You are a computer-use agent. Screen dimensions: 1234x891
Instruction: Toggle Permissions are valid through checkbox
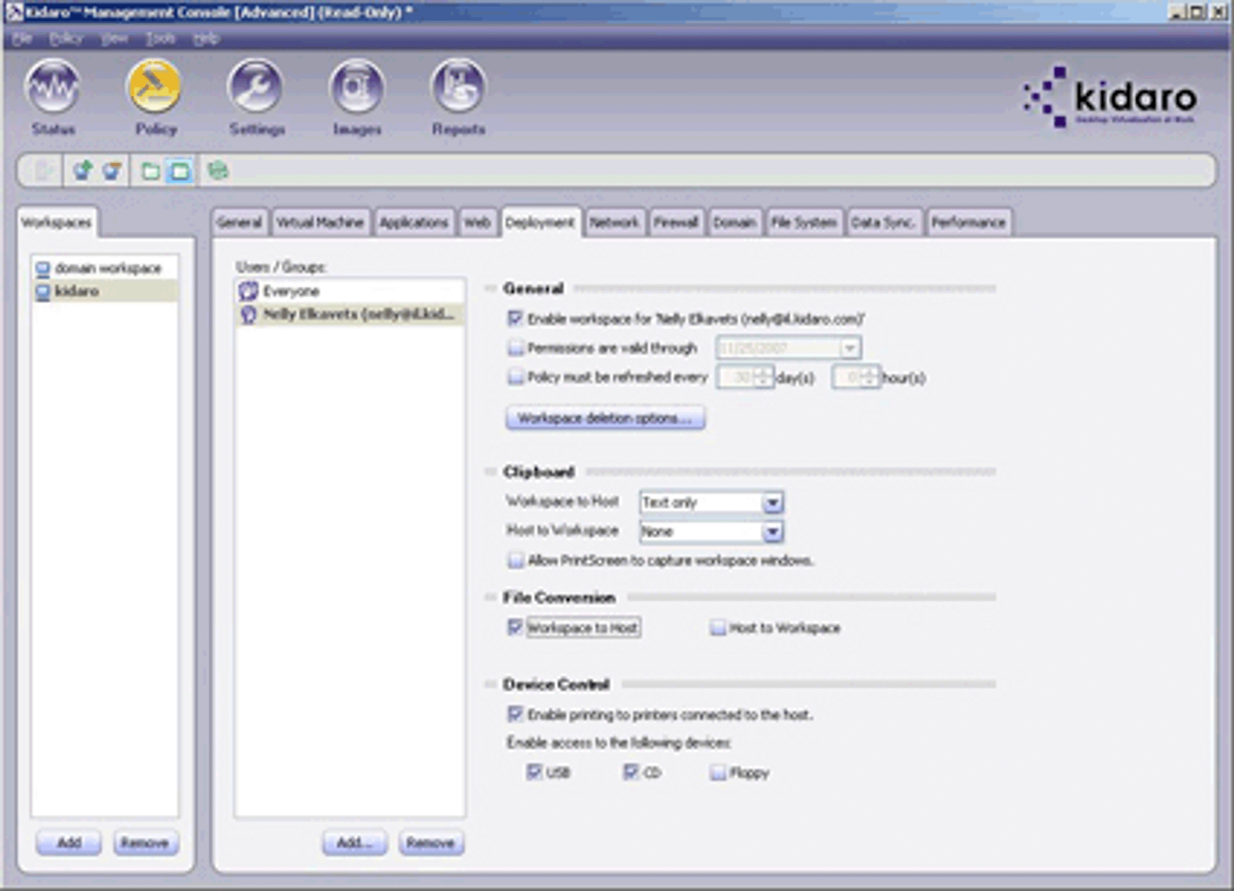(515, 348)
